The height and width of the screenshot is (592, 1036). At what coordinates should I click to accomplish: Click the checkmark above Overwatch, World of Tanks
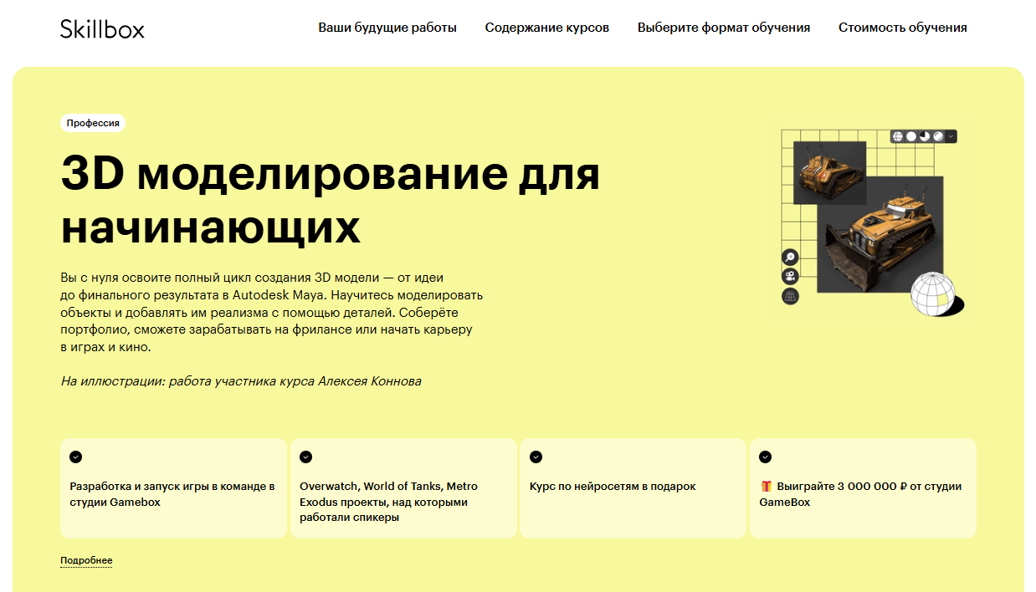[x=305, y=457]
